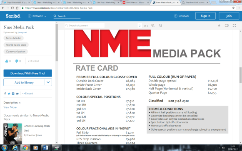This screenshot has width=242, height=151.
Task: Click the Scribd top search field
Action: (67, 16)
